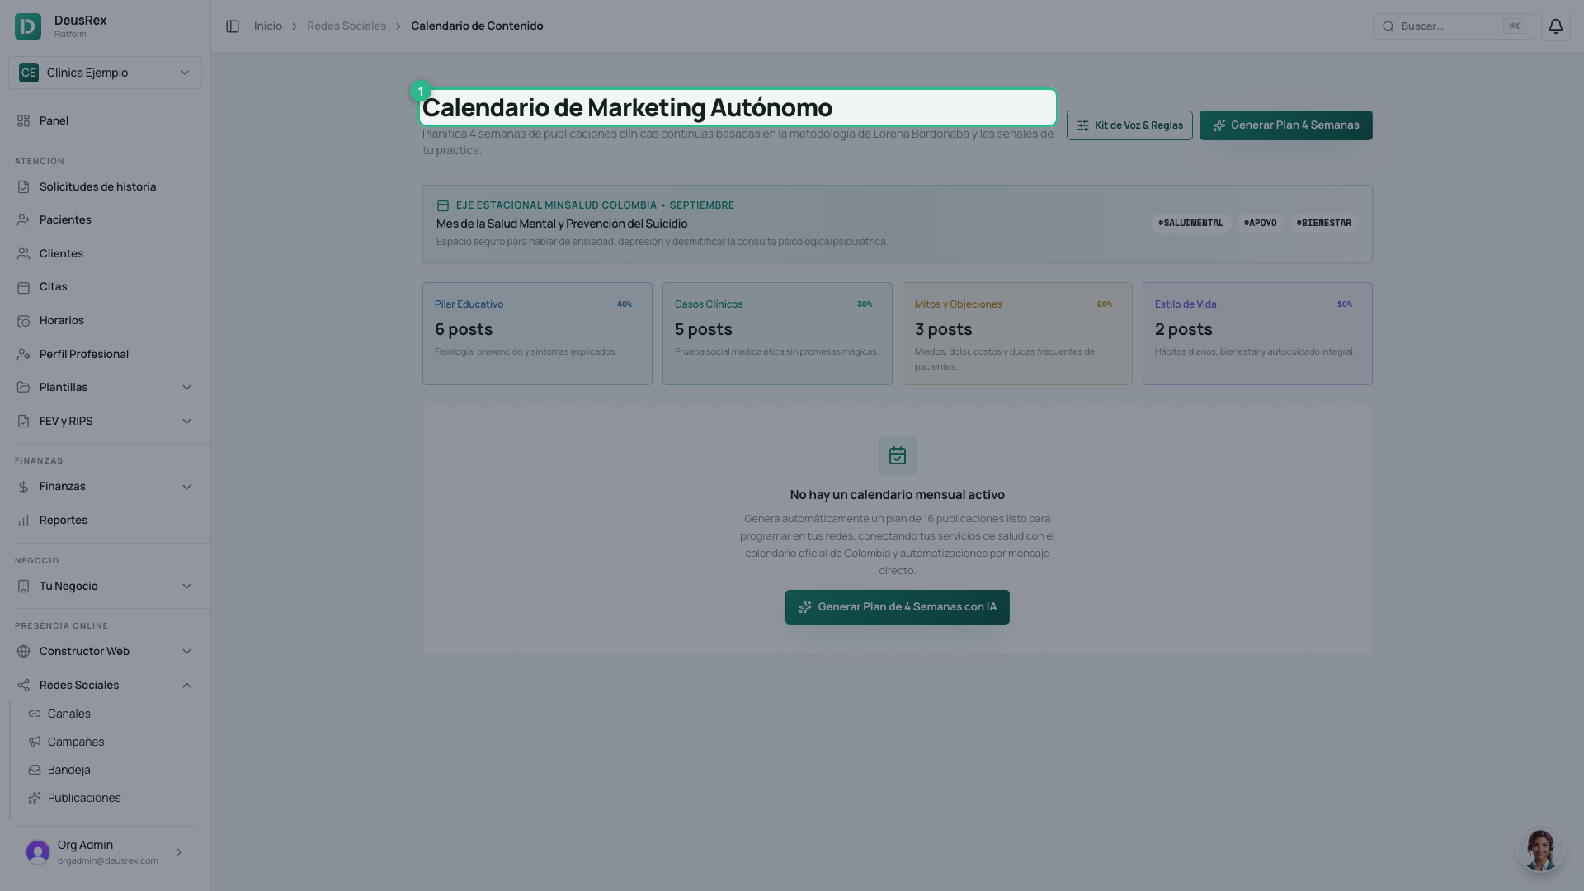1584x891 pixels.
Task: Click the Reportes bar chart icon
Action: pyautogui.click(x=23, y=521)
